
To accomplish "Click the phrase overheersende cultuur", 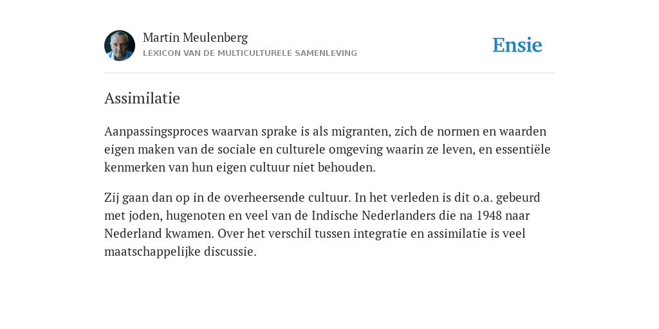I will [x=289, y=197].
